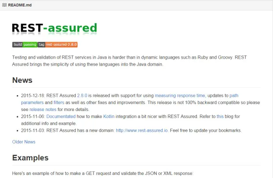
Task: Open the Older News link
Action: pos(24,142)
